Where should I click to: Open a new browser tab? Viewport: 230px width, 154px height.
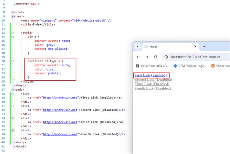click(x=204, y=46)
